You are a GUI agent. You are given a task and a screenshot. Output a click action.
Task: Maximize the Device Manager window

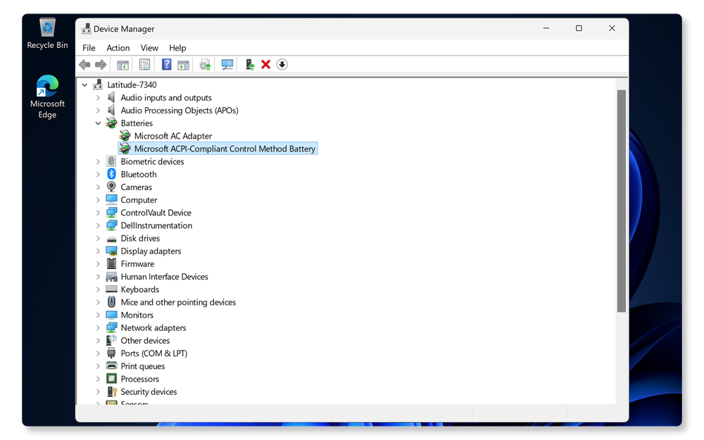click(x=579, y=28)
